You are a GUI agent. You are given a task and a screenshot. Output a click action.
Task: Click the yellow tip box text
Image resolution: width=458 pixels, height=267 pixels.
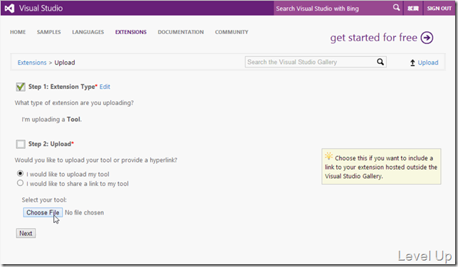coord(381,167)
